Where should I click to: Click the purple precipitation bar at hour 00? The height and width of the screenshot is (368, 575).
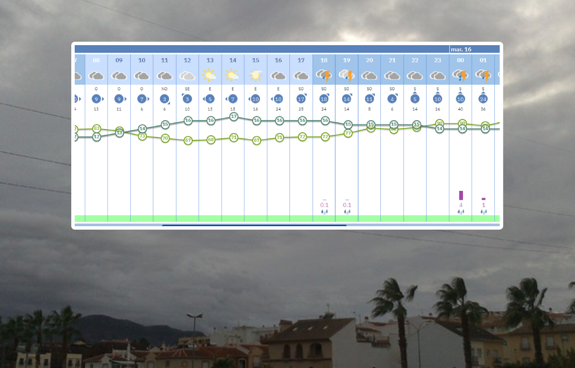pyautogui.click(x=461, y=195)
